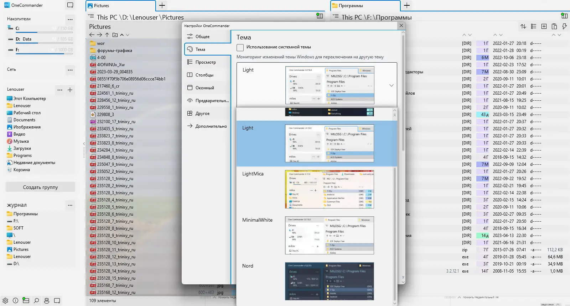Enable the system theme usage checkbox

pos(240,47)
